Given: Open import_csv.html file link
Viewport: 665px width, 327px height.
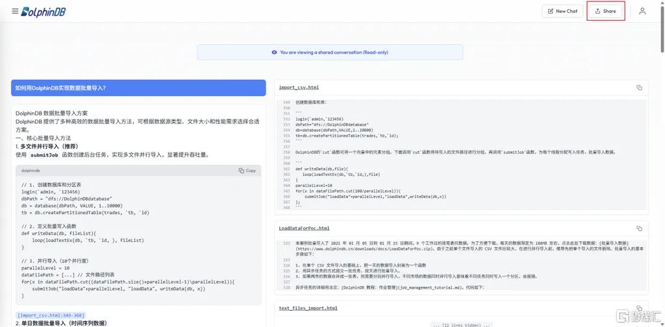Looking at the screenshot, I should tap(299, 88).
